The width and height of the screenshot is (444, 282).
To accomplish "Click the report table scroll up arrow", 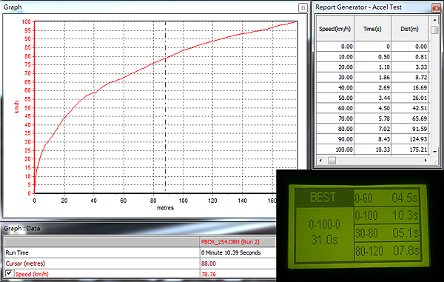I will [434, 21].
